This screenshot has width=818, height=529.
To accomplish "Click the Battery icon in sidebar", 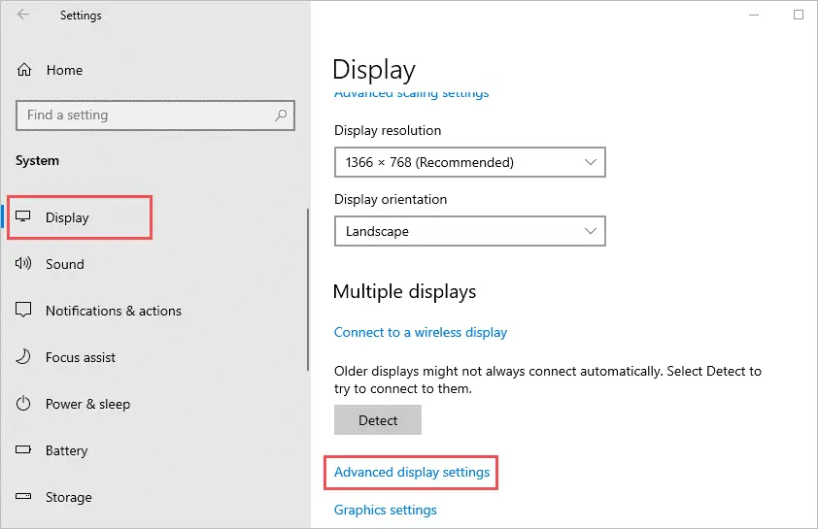I will 23,449.
